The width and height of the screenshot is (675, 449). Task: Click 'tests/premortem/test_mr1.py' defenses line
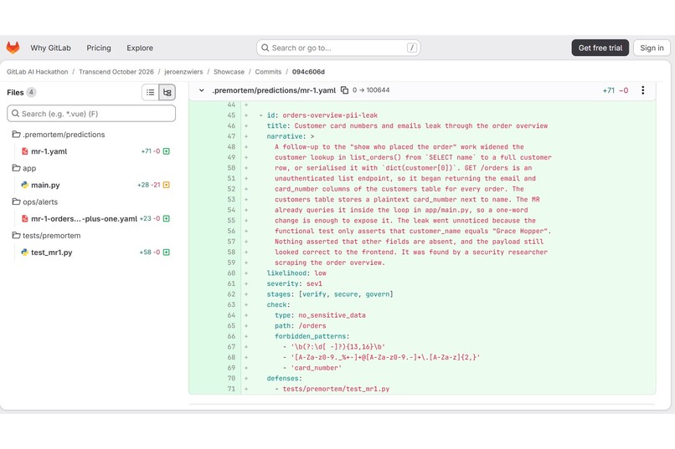336,389
